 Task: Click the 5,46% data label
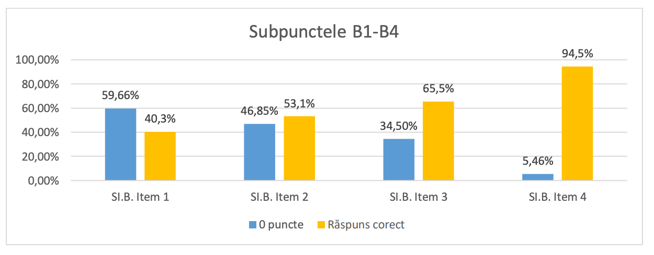[538, 162]
